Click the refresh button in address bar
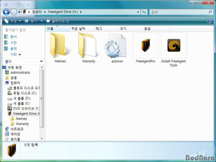The height and width of the screenshot is (162, 216). tap(144, 12)
